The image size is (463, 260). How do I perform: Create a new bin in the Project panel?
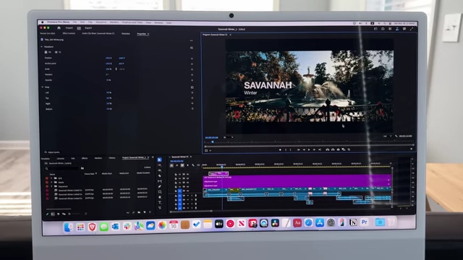click(x=139, y=212)
